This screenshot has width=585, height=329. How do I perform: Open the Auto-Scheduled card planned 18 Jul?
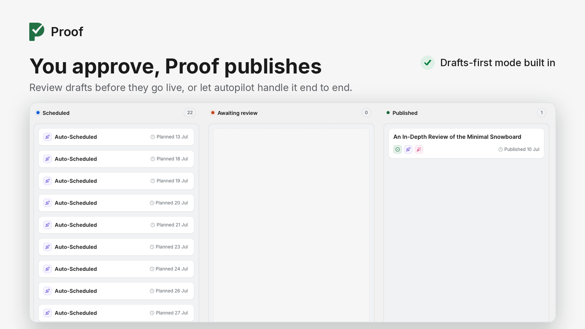pyautogui.click(x=116, y=159)
